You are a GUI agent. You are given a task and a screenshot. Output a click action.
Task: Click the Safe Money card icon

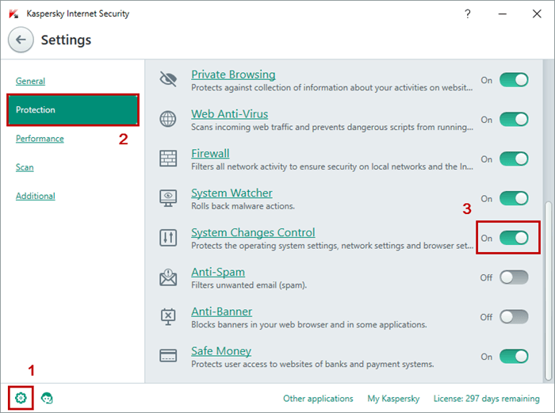[x=168, y=356]
